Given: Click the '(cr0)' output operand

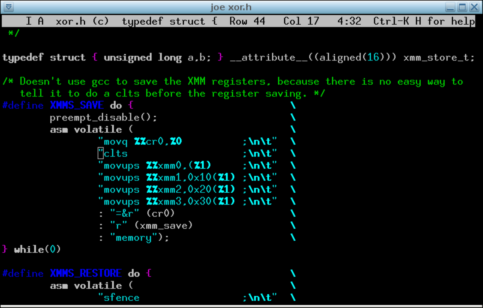Looking at the screenshot, I should click(161, 214).
